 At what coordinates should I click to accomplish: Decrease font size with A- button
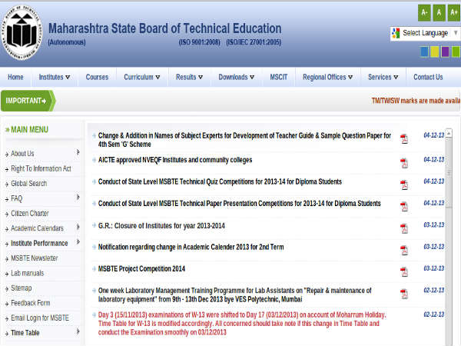(x=424, y=12)
